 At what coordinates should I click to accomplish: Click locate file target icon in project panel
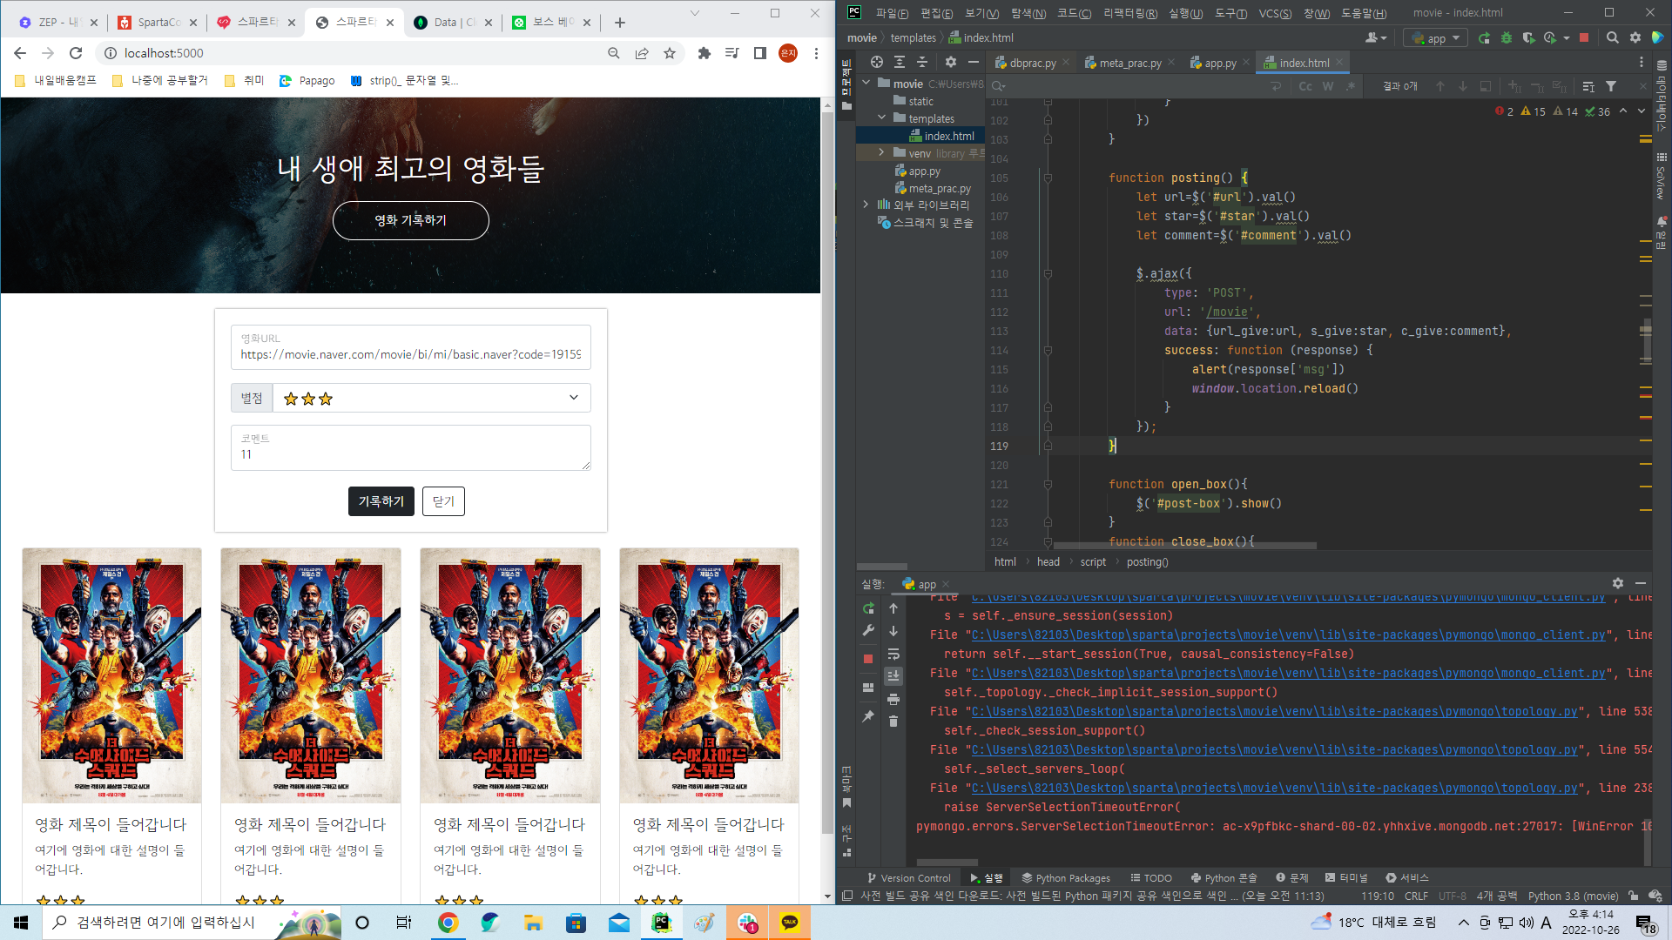(877, 62)
